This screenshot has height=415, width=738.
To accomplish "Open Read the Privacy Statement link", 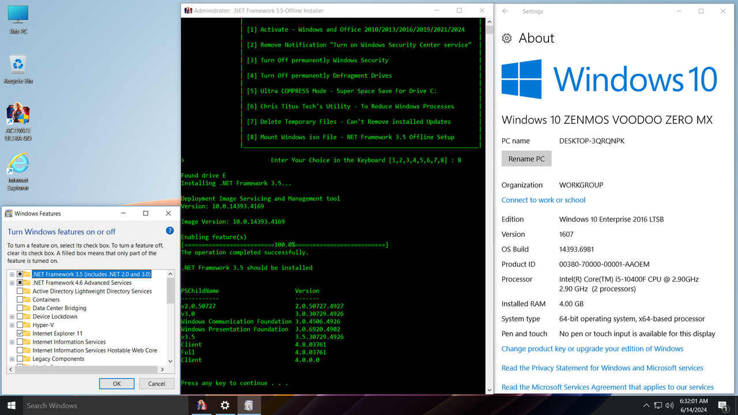I will (602, 368).
